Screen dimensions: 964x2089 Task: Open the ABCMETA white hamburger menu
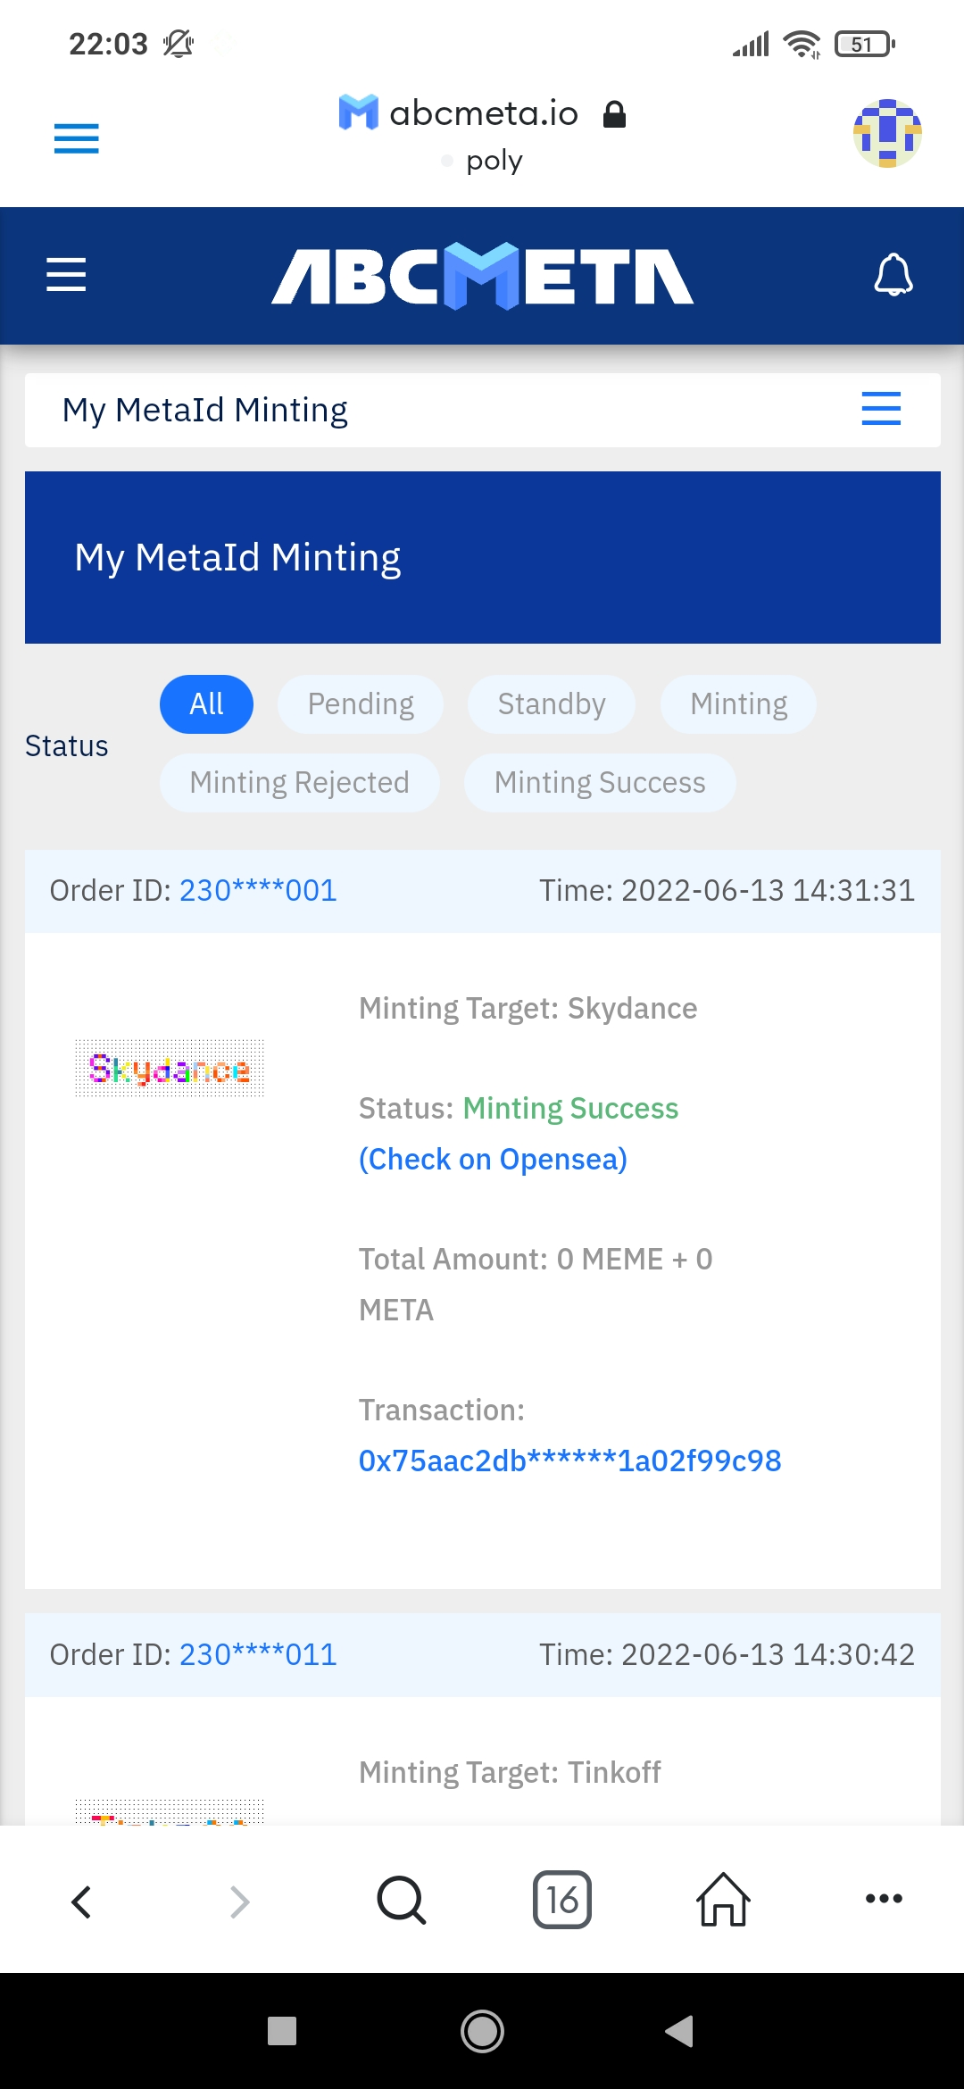tap(66, 274)
